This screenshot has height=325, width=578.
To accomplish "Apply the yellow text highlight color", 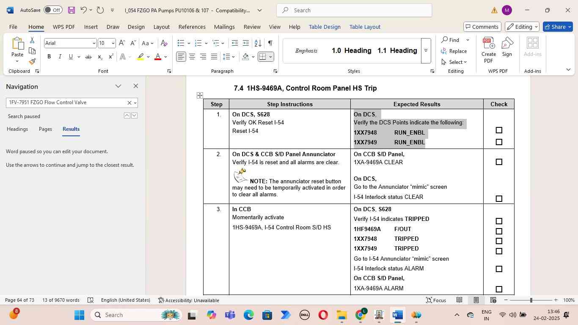I will [x=140, y=57].
